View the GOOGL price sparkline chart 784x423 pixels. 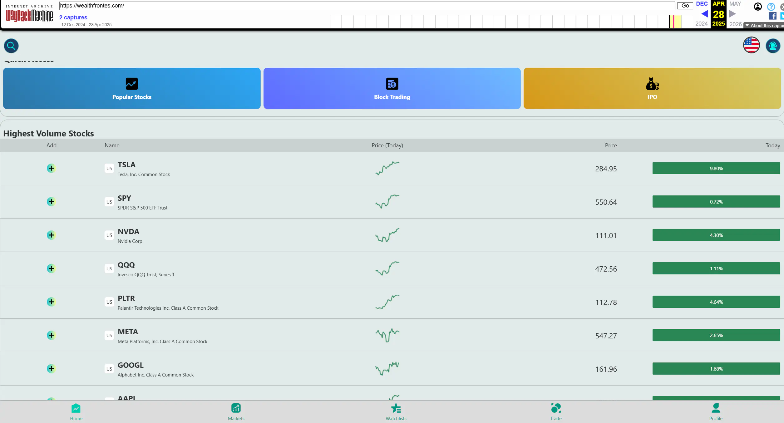pos(387,369)
